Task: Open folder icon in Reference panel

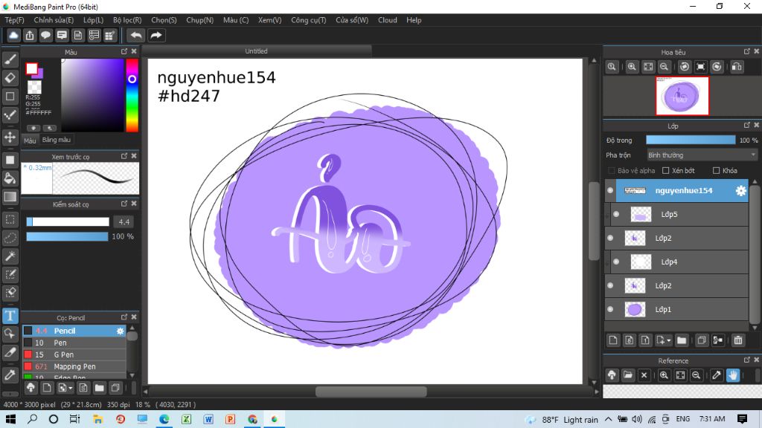Action: click(x=628, y=375)
